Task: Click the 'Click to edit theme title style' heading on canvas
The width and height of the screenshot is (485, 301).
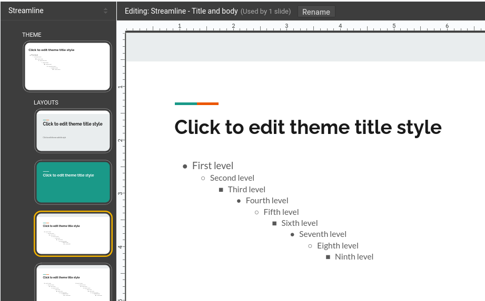Action: 308,127
